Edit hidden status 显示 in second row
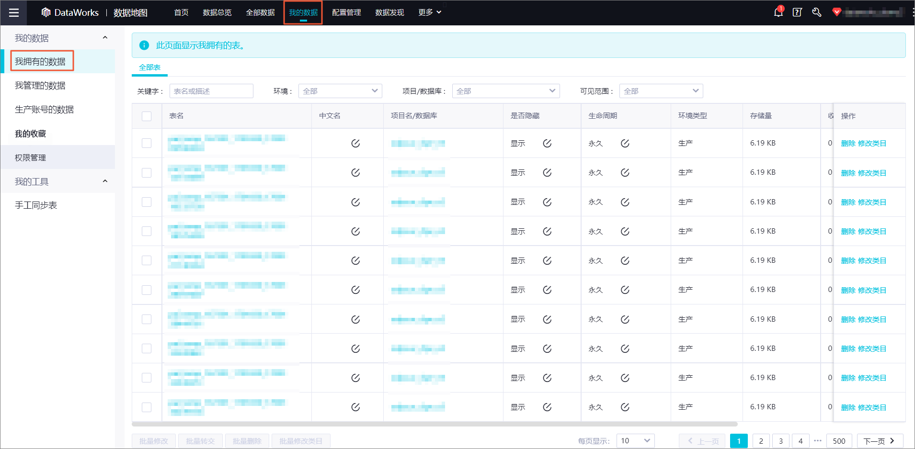Viewport: 915px width, 449px height. pyautogui.click(x=547, y=172)
